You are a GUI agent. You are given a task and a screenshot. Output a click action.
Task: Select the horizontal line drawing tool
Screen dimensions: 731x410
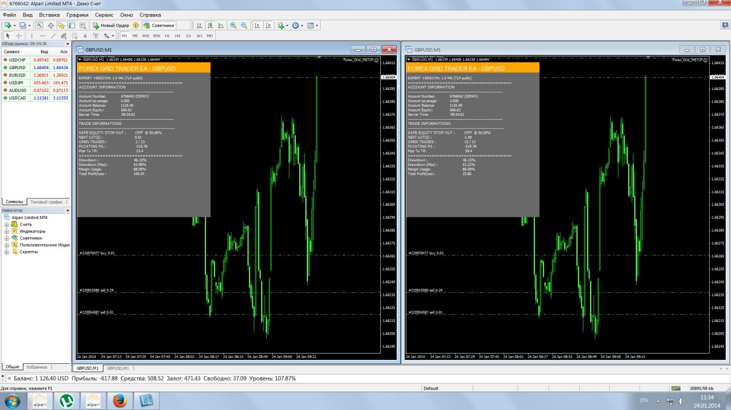(x=42, y=36)
